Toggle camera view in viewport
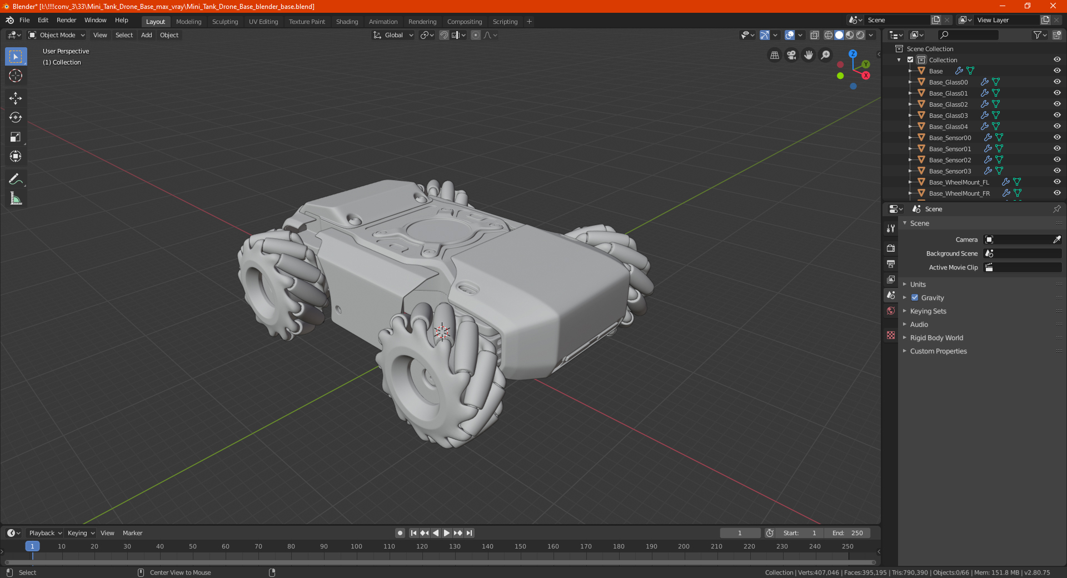The width and height of the screenshot is (1067, 578). tap(791, 55)
